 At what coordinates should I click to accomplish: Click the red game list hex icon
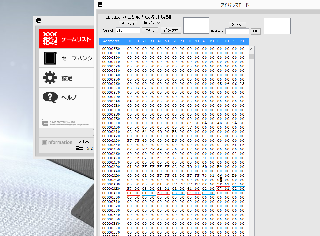pos(50,38)
